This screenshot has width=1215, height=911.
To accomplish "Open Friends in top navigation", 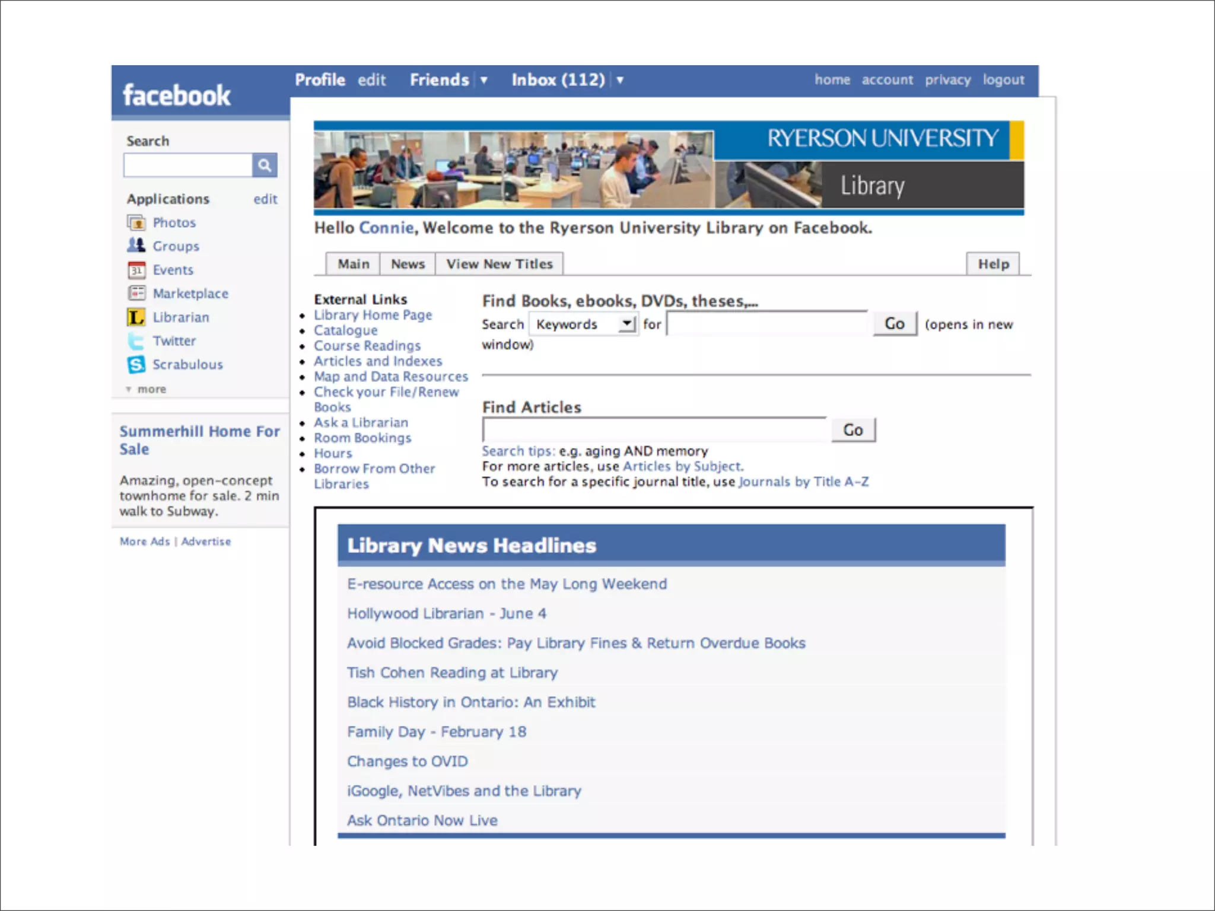I will [440, 80].
